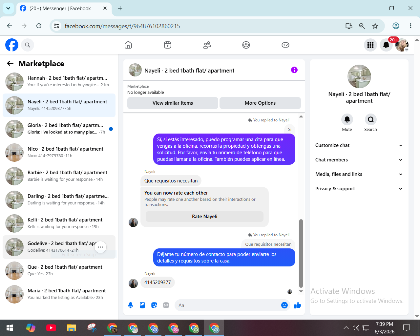
Task: Open the Windows notification center icon
Action: pyautogui.click(x=407, y=328)
